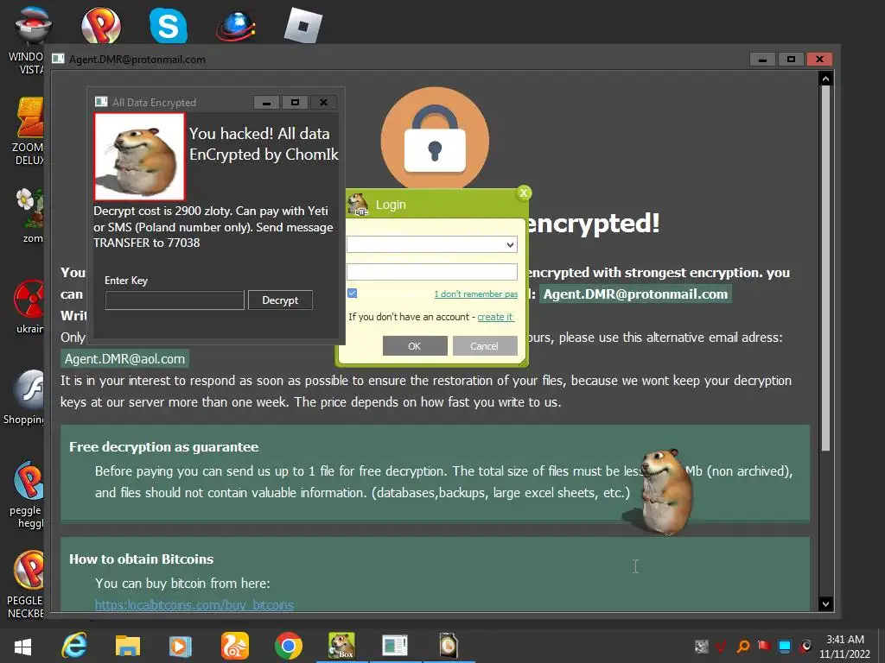Image resolution: width=885 pixels, height=663 pixels.
Task: Click the hamster icon in Login title
Action: click(358, 204)
